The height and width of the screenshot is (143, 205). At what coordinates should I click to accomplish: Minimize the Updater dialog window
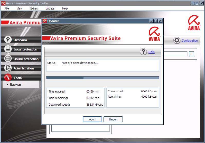[x=152, y=21]
